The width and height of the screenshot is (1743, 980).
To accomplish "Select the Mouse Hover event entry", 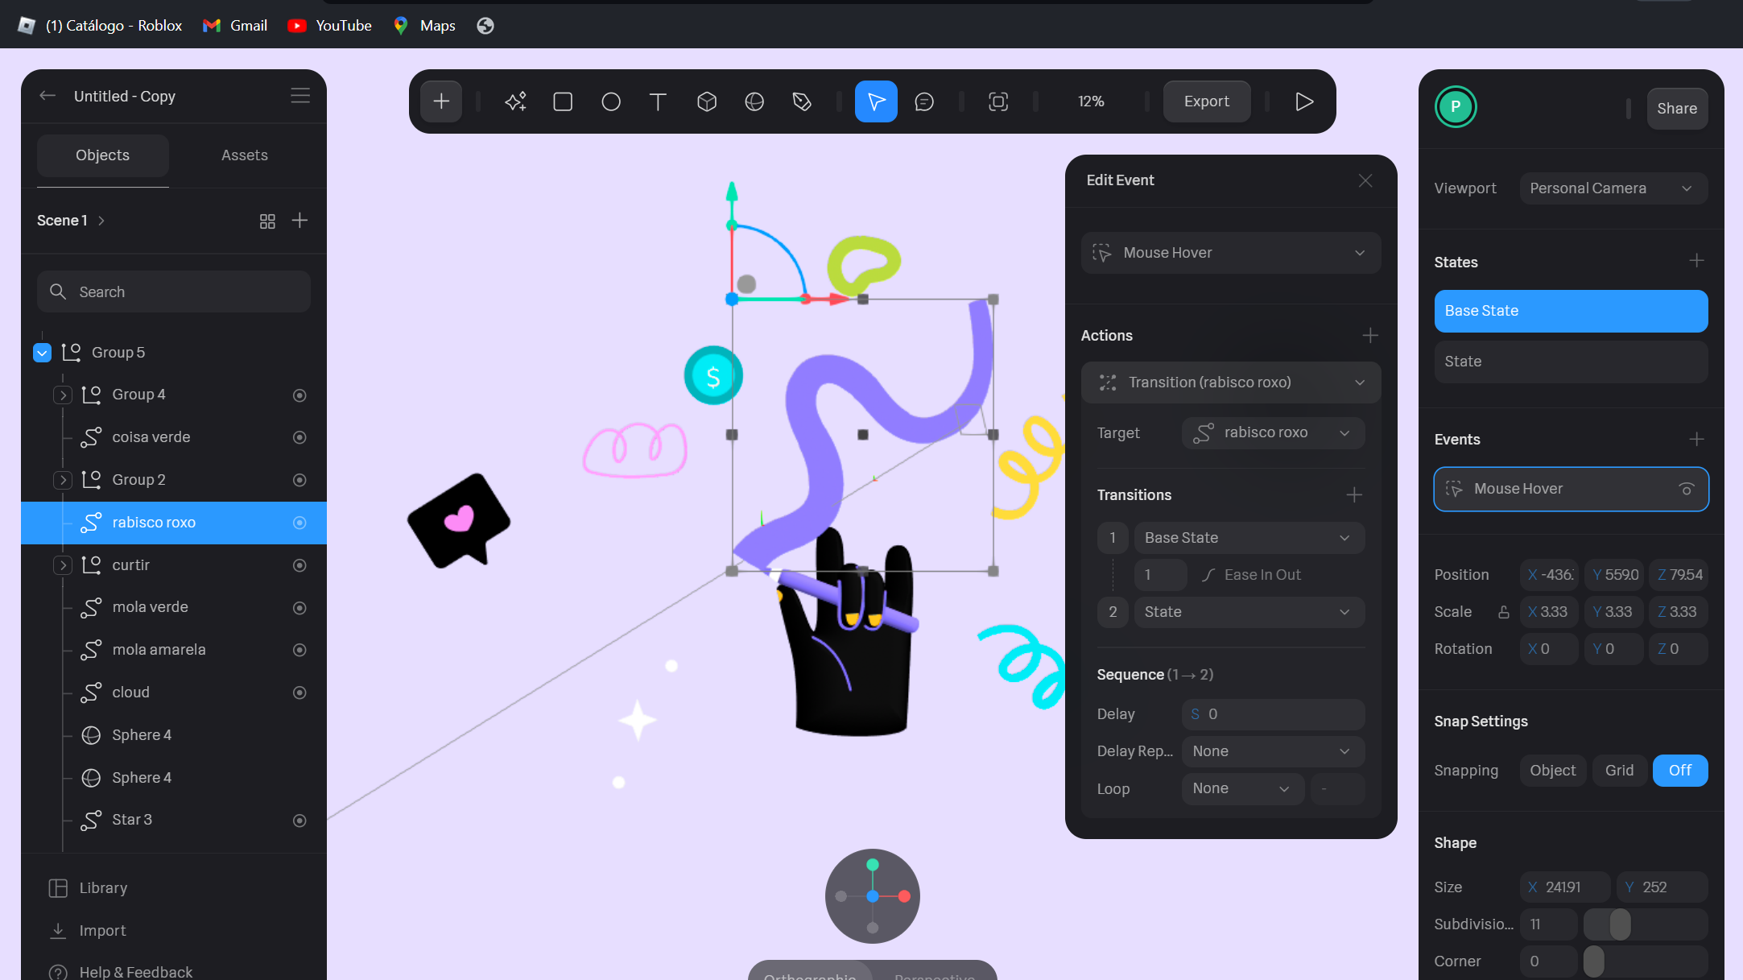I will click(1571, 489).
